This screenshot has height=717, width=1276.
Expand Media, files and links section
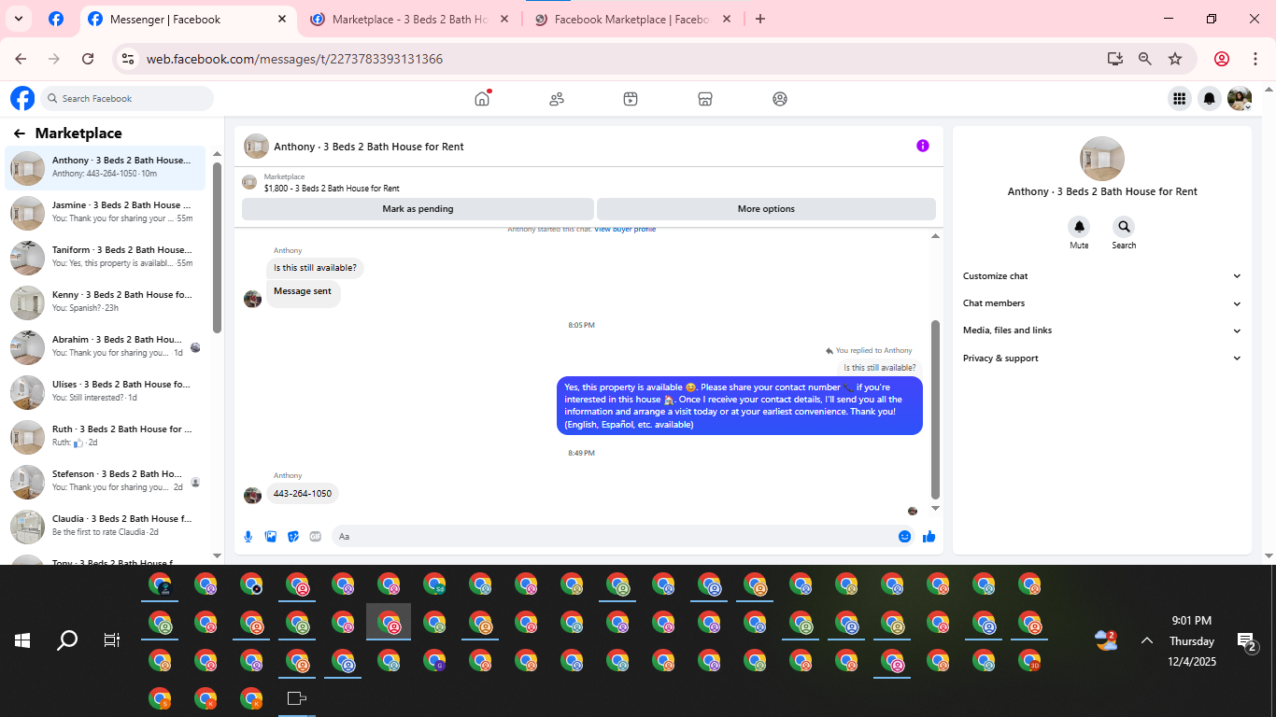coord(1102,330)
